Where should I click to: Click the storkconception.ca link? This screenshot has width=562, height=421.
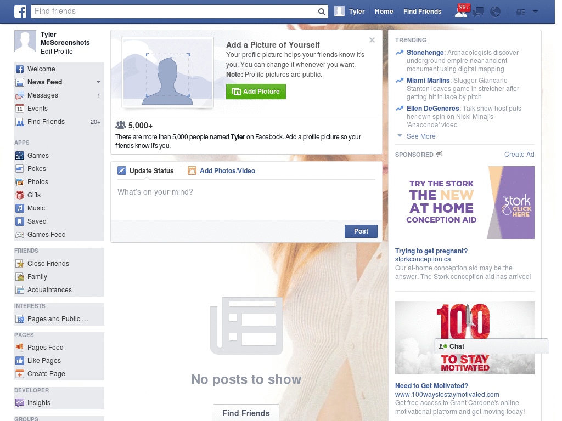(423, 259)
